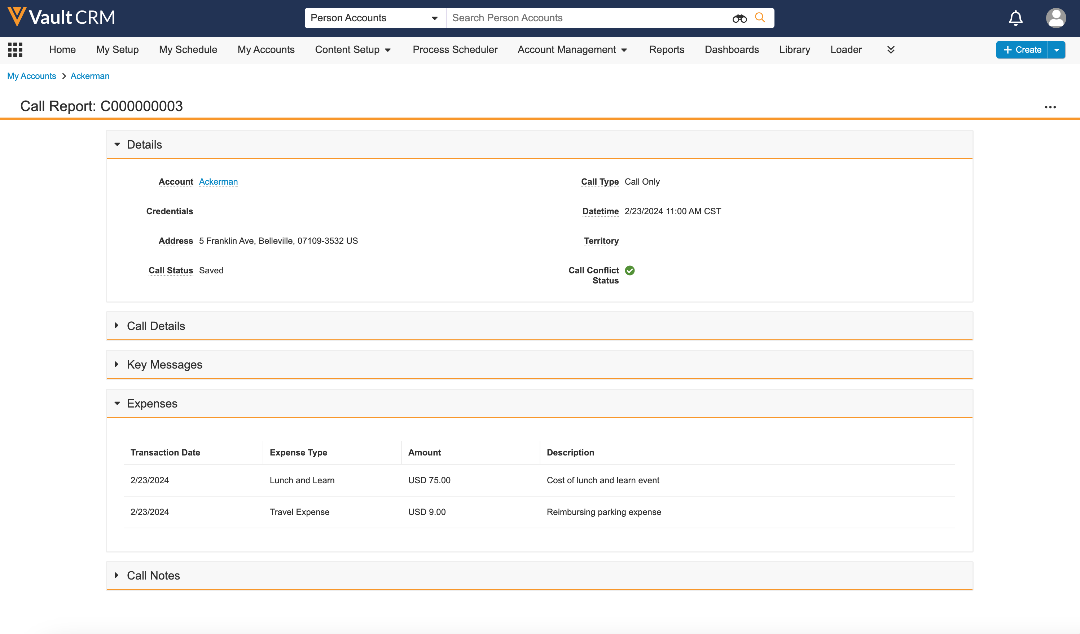
Task: Open the Account Management menu
Action: 572,50
